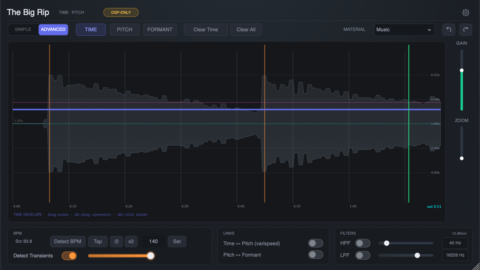Click the redo arrow icon
Viewport: 480px width, 270px height.
click(466, 30)
